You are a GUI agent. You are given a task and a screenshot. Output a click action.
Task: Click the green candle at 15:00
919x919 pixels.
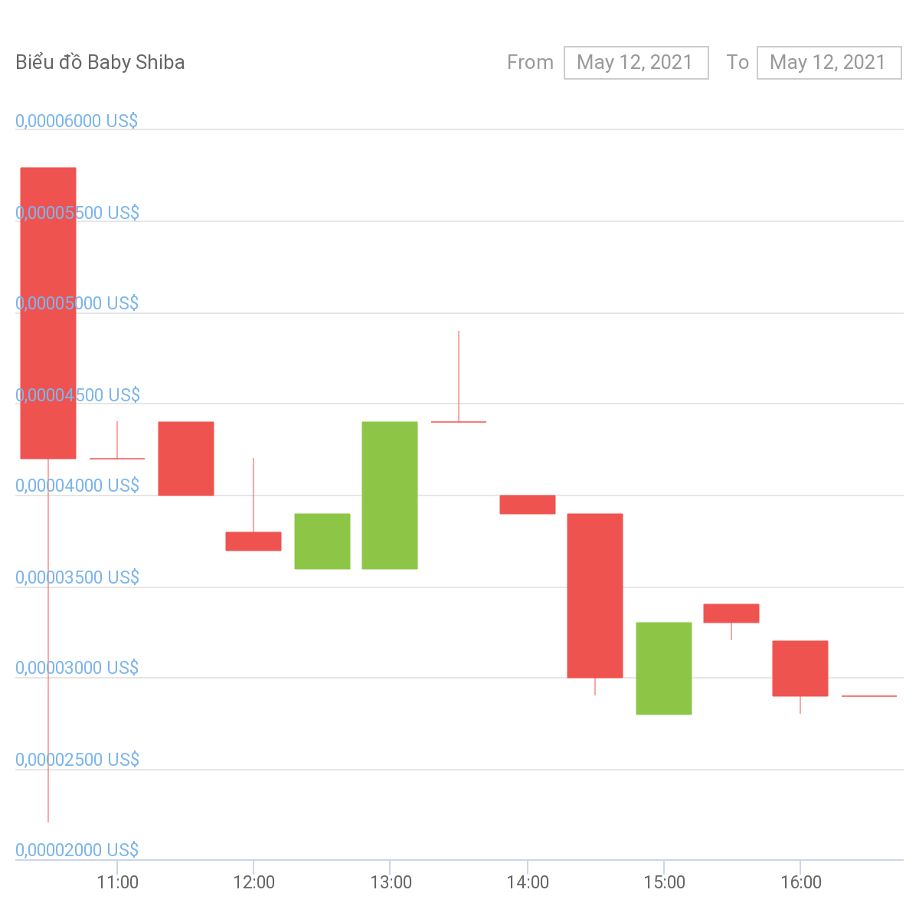[664, 668]
